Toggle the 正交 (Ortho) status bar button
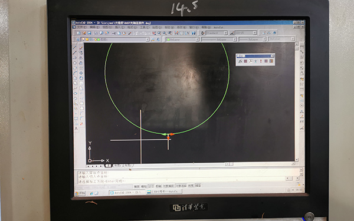Image resolution: width=354 pixels, height=221 pixels. pyautogui.click(x=151, y=186)
